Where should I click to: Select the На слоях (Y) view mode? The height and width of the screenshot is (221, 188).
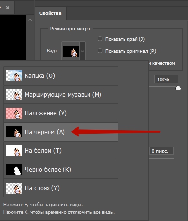click(61, 188)
